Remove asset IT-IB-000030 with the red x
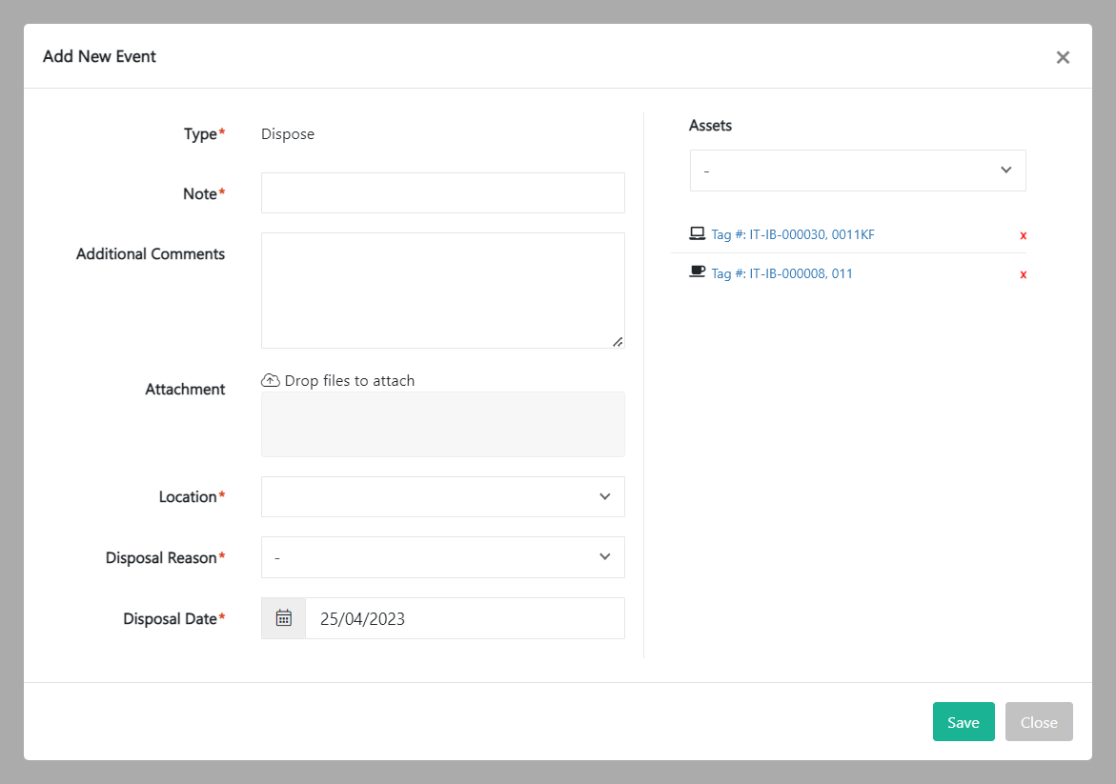 [x=1024, y=235]
